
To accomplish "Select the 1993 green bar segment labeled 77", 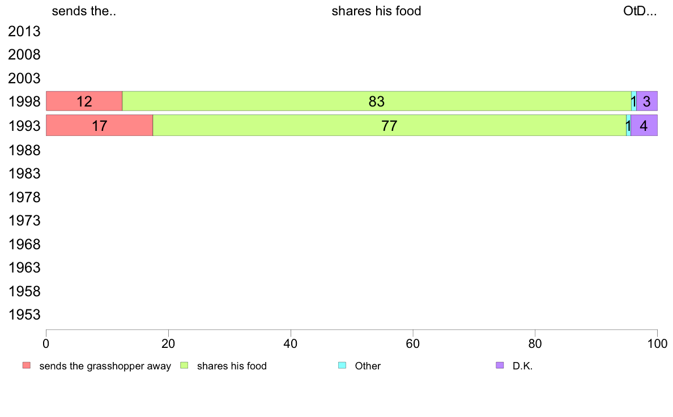I will point(389,125).
